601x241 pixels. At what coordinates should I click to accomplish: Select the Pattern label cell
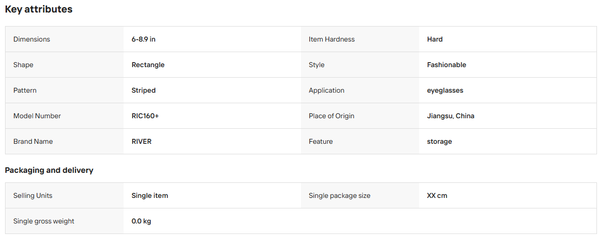64,91
